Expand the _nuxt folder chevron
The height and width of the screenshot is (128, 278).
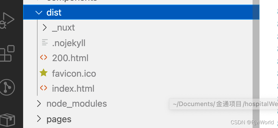tap(45, 28)
